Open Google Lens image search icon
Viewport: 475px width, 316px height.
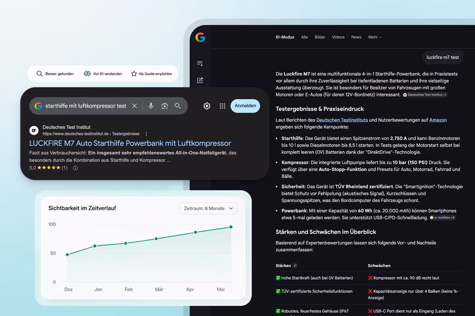click(x=165, y=106)
